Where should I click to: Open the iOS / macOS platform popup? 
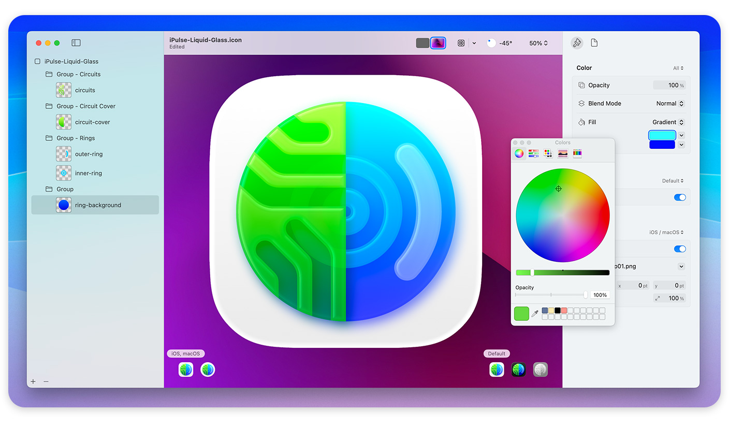coord(667,232)
